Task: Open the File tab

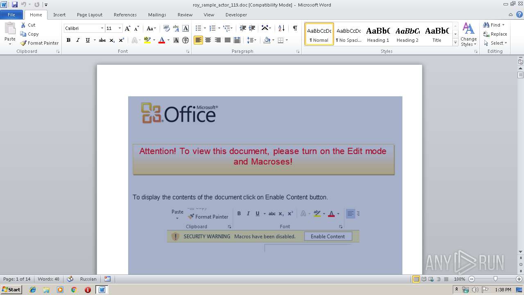Action: point(11,15)
